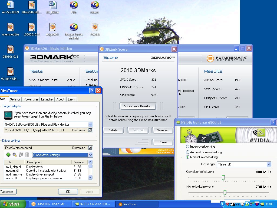This screenshot has width=277, height=208.
Task: Click the Minneklokkefrekvens memory clock slider handle
Action: [x=225, y=193]
